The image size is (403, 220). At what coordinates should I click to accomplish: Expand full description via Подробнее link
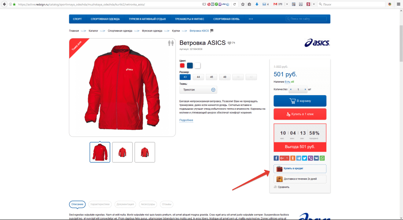point(186,120)
